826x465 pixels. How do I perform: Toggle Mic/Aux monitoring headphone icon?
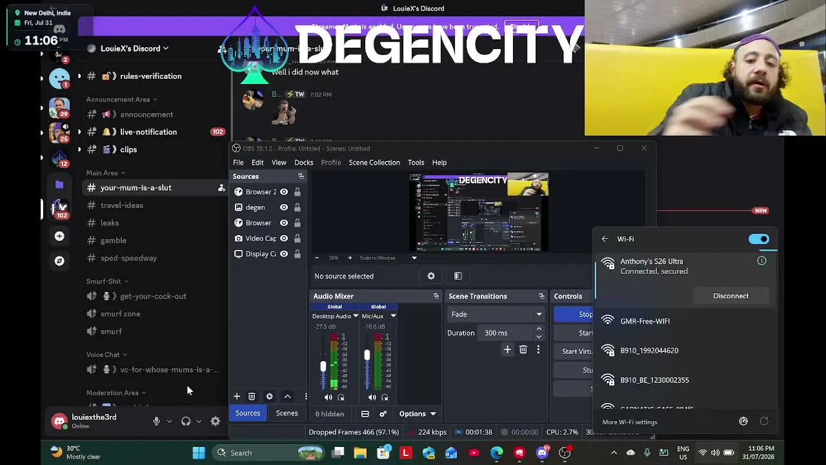point(385,398)
